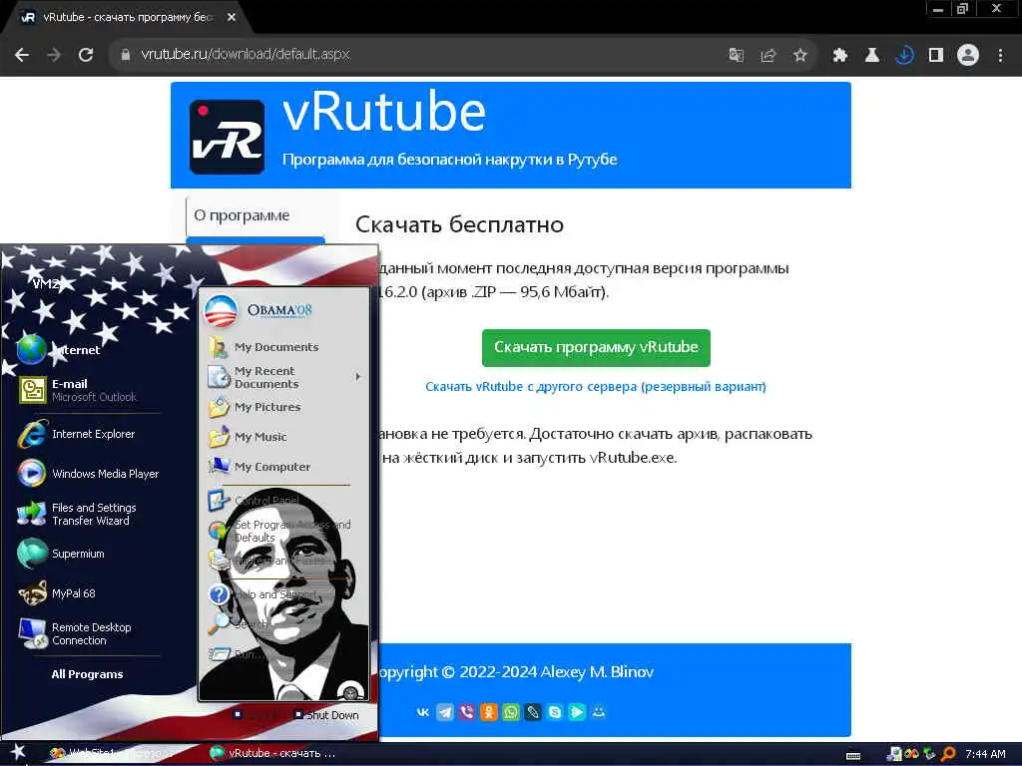Open the reserve server download link
The width and height of the screenshot is (1022, 766).
point(595,386)
